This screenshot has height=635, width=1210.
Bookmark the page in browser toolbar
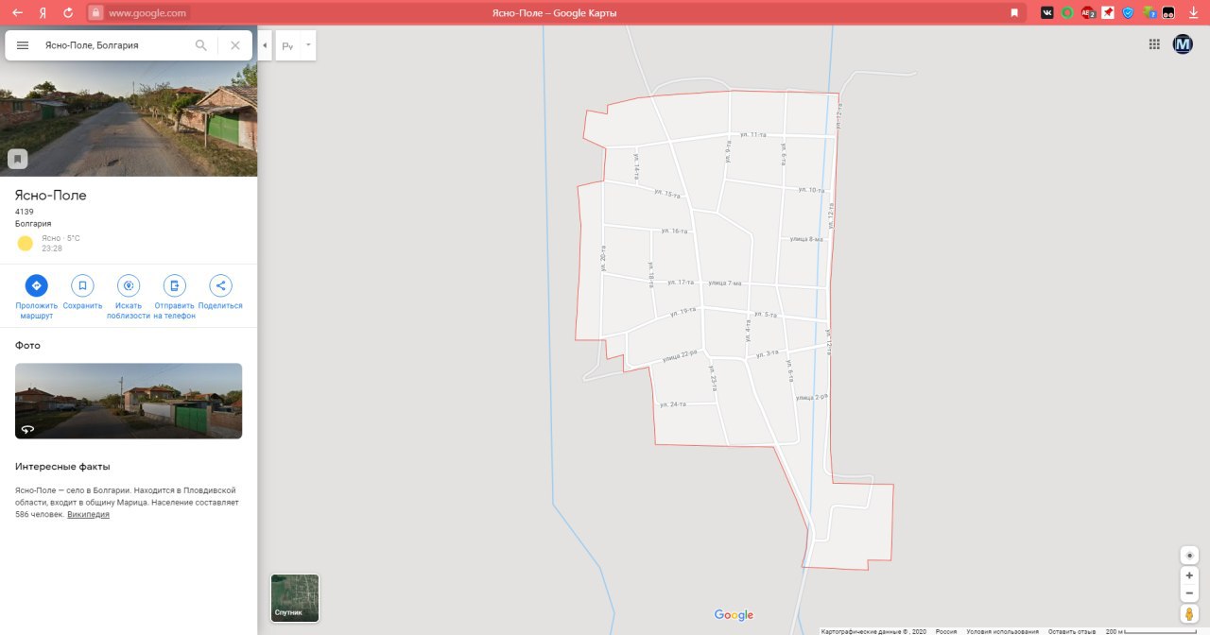1014,13
